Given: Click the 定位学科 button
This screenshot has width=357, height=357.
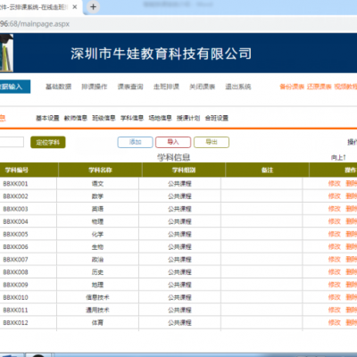Looking at the screenshot, I should (48, 142).
